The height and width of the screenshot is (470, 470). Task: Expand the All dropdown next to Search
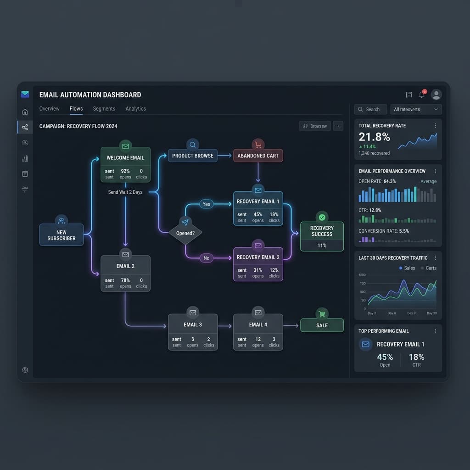(416, 109)
